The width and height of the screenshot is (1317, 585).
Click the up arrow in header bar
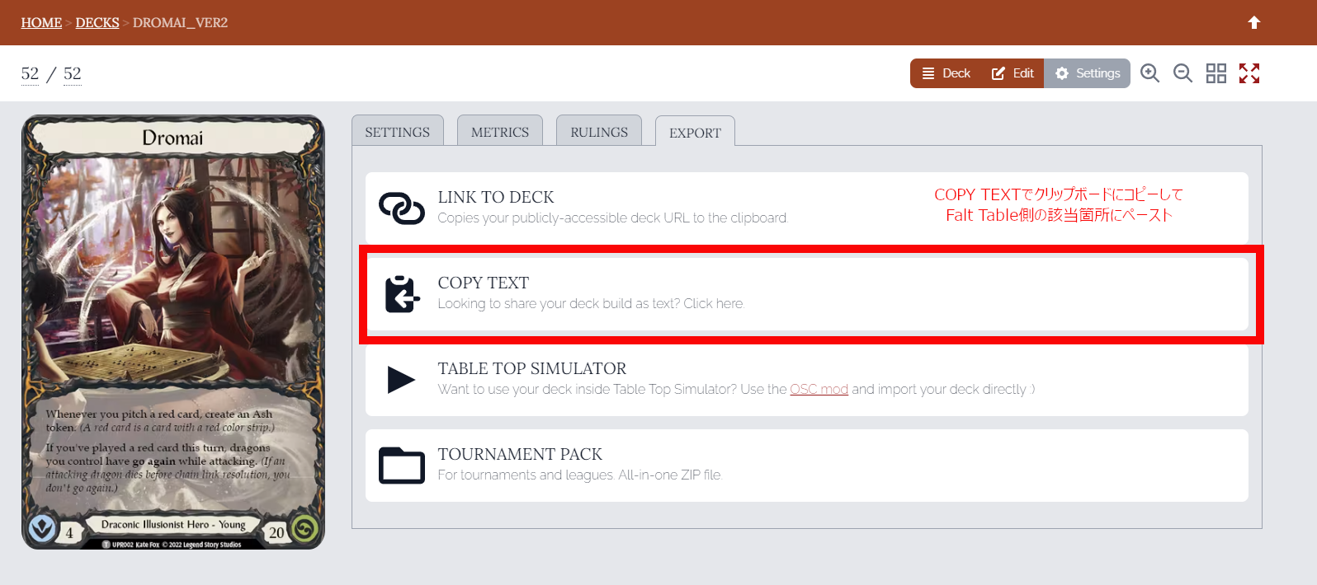point(1254,22)
